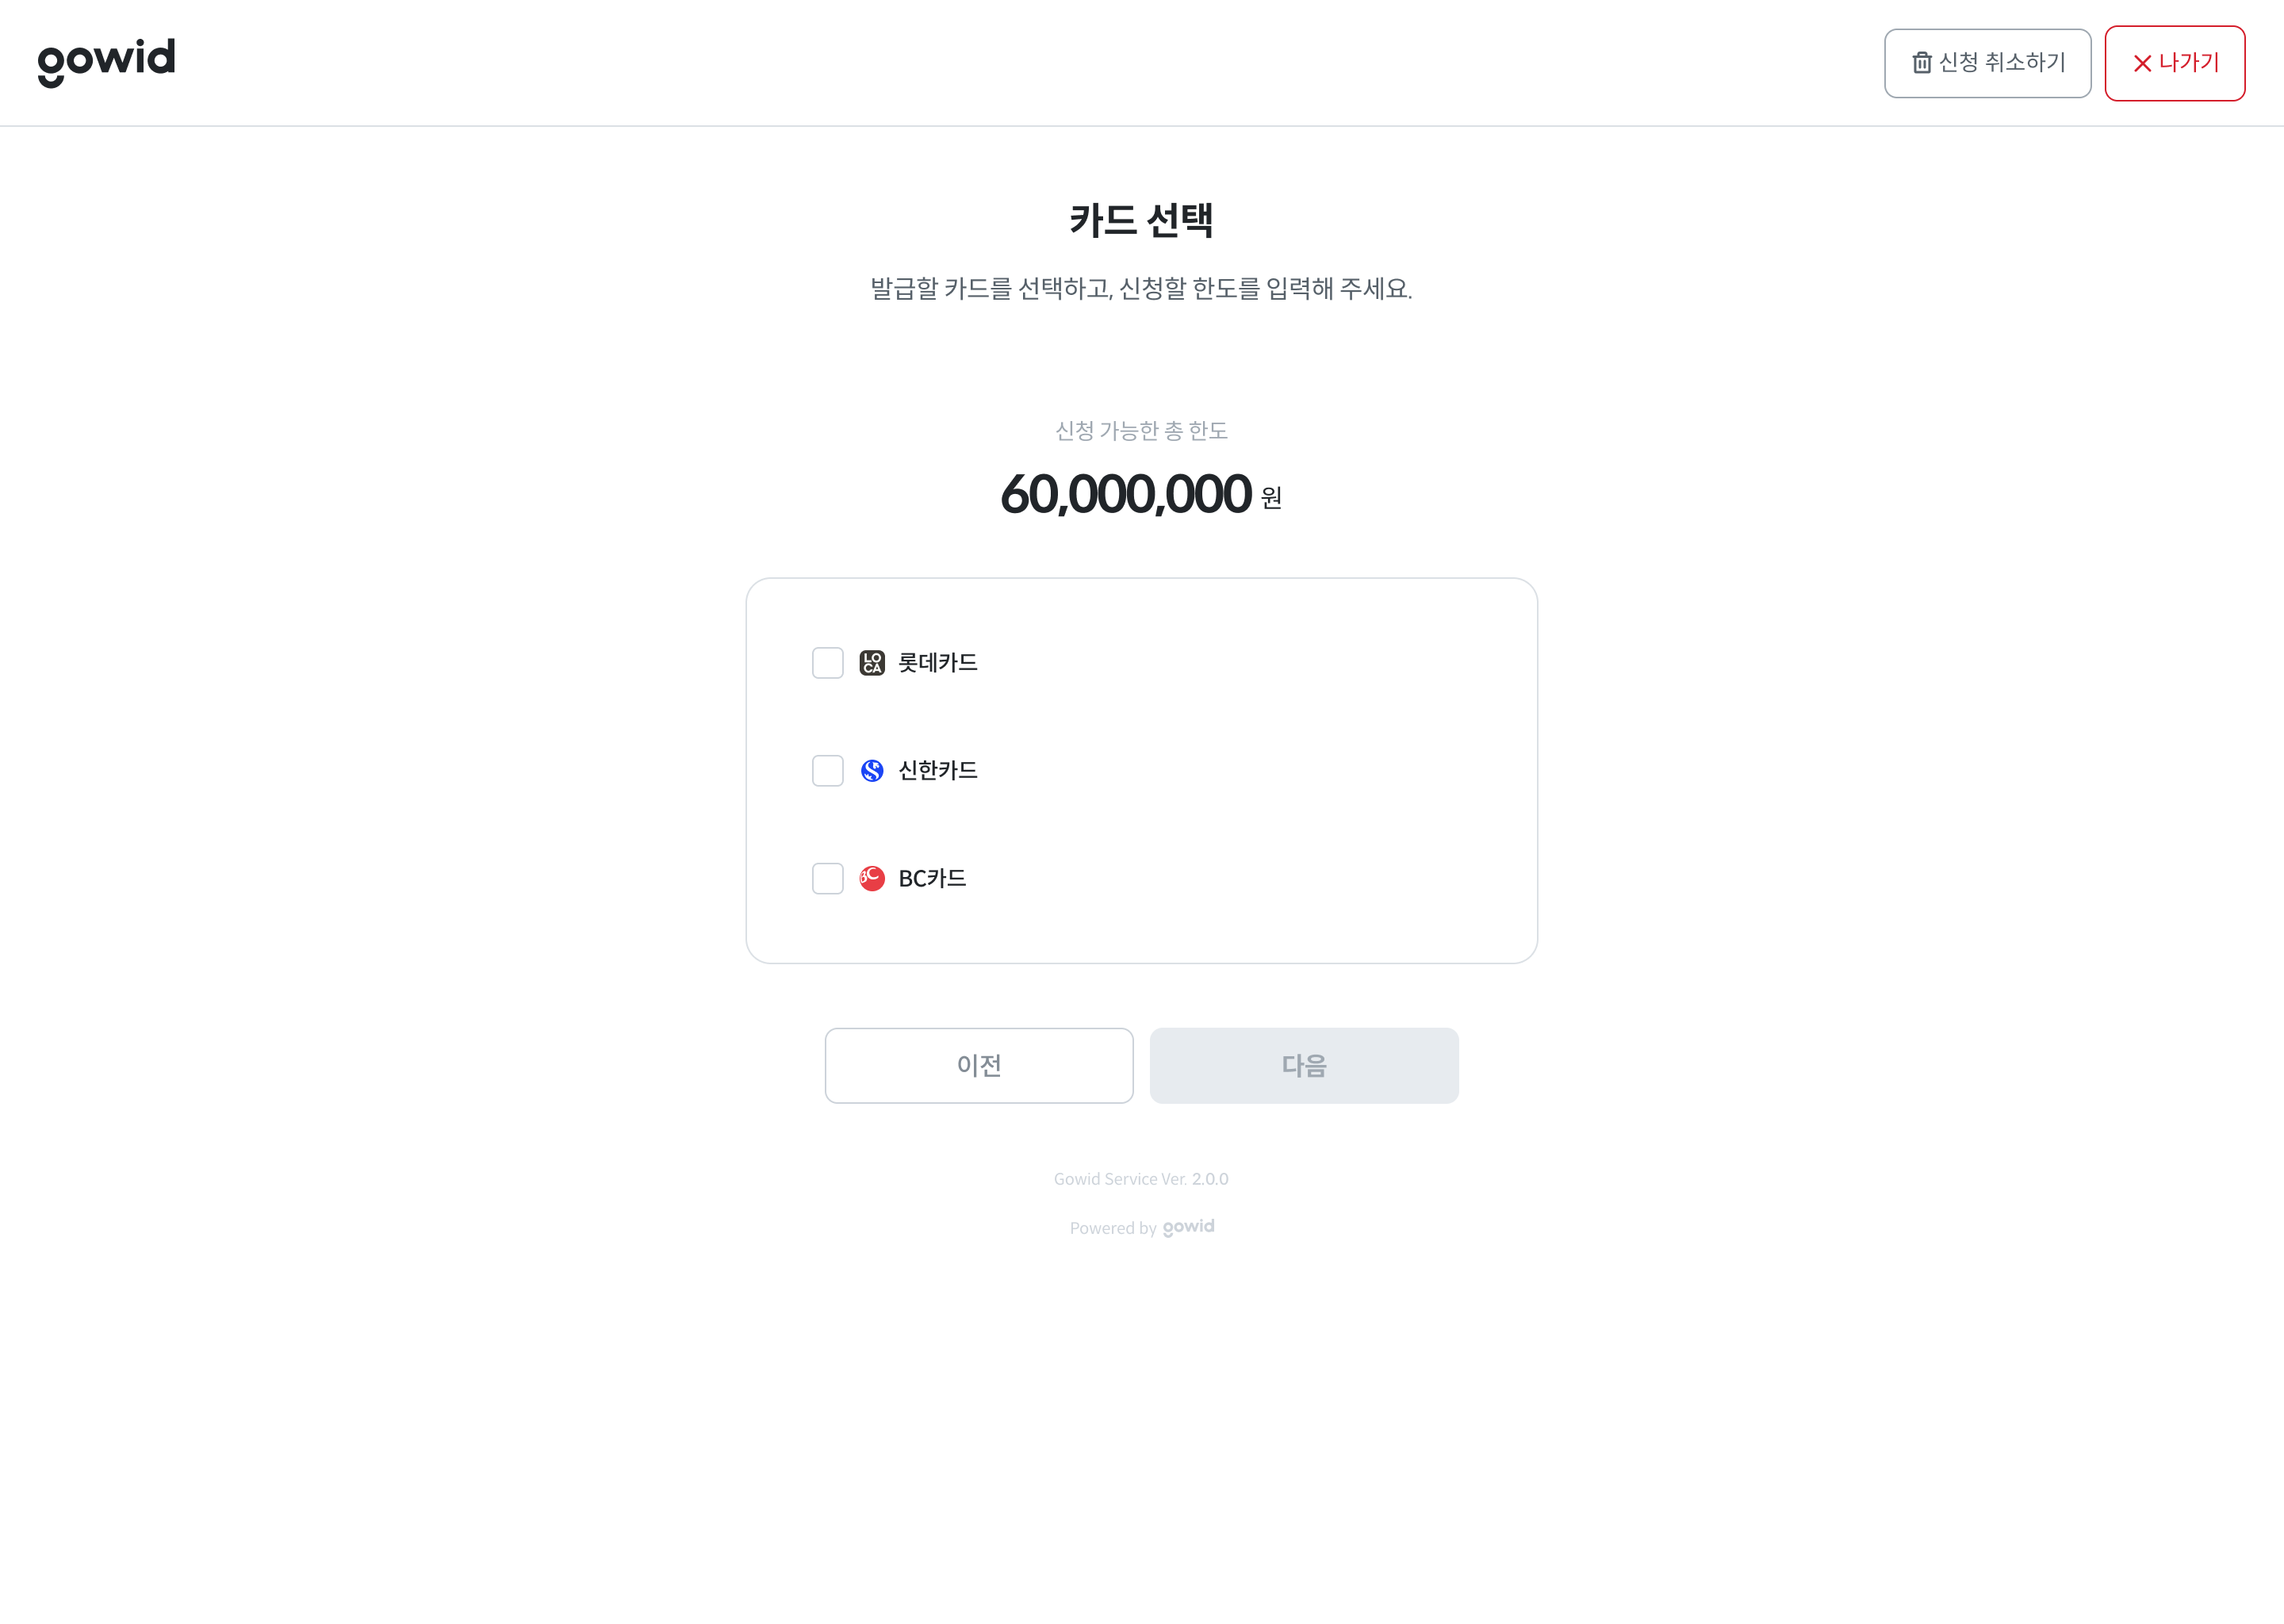Go back with the 이전 button
The image size is (2284, 1624).
[x=979, y=1066]
